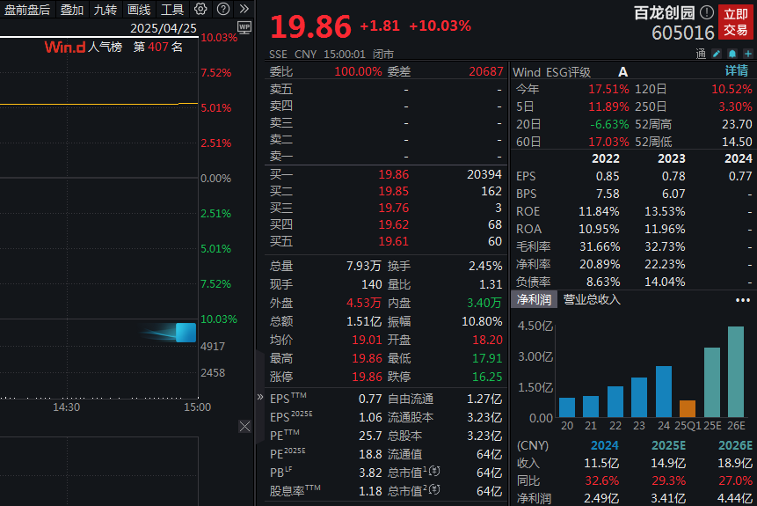Add stock to watchlist plus icon
The image size is (757, 506).
tap(748, 54)
